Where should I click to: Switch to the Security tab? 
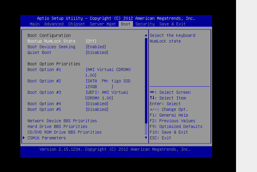(x=145, y=24)
